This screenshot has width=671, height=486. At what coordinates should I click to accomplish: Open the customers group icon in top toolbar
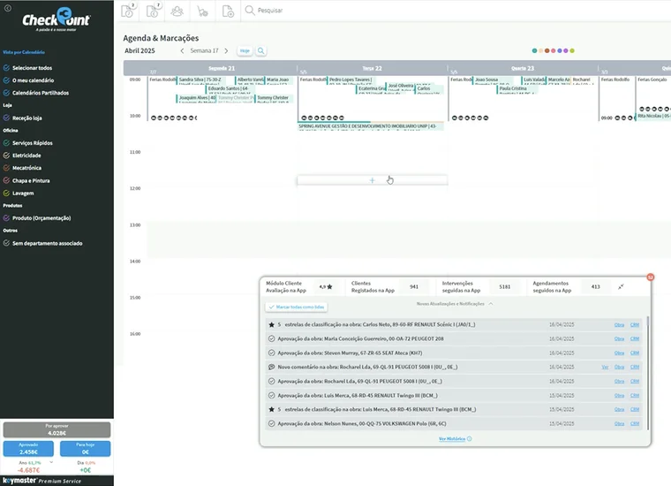click(x=177, y=11)
